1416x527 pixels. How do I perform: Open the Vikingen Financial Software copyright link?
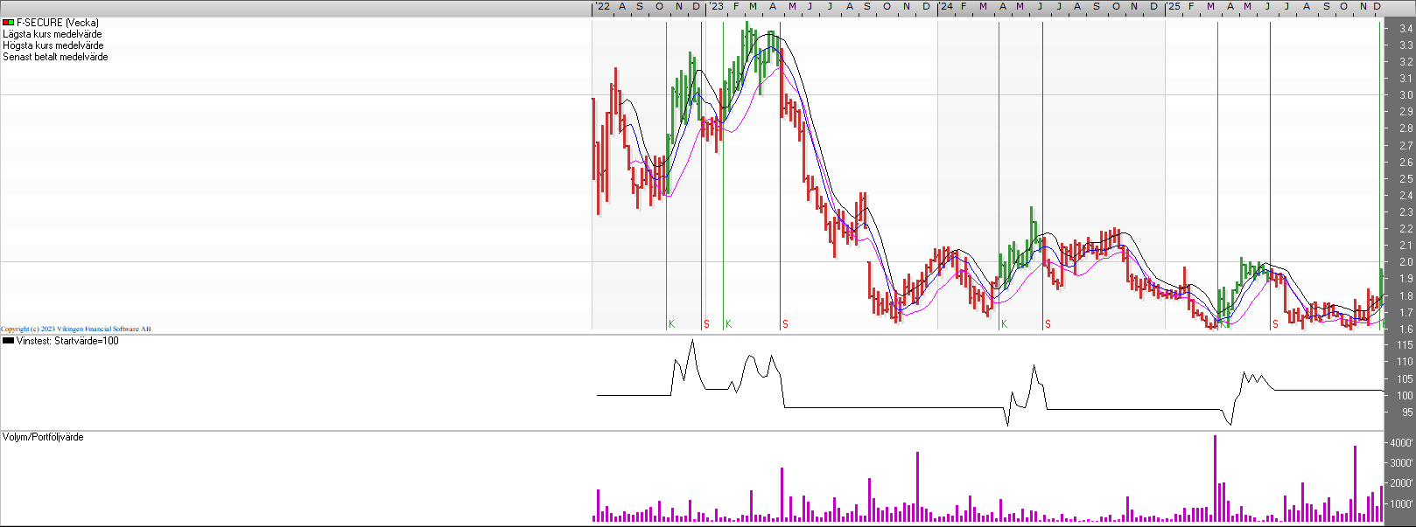point(76,329)
